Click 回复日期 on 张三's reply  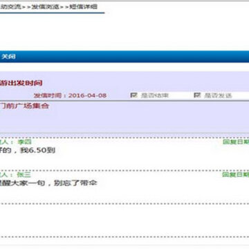(236, 174)
